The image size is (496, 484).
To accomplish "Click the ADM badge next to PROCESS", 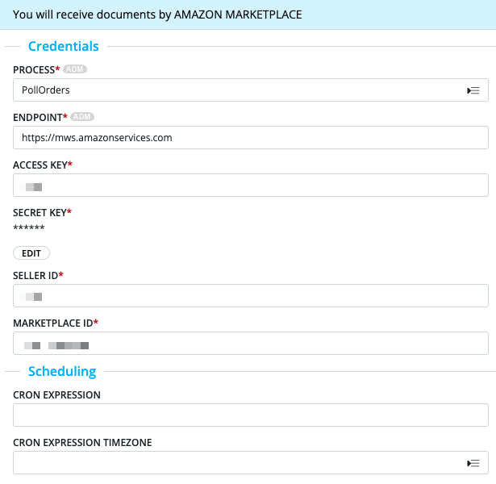I will tap(75, 69).
